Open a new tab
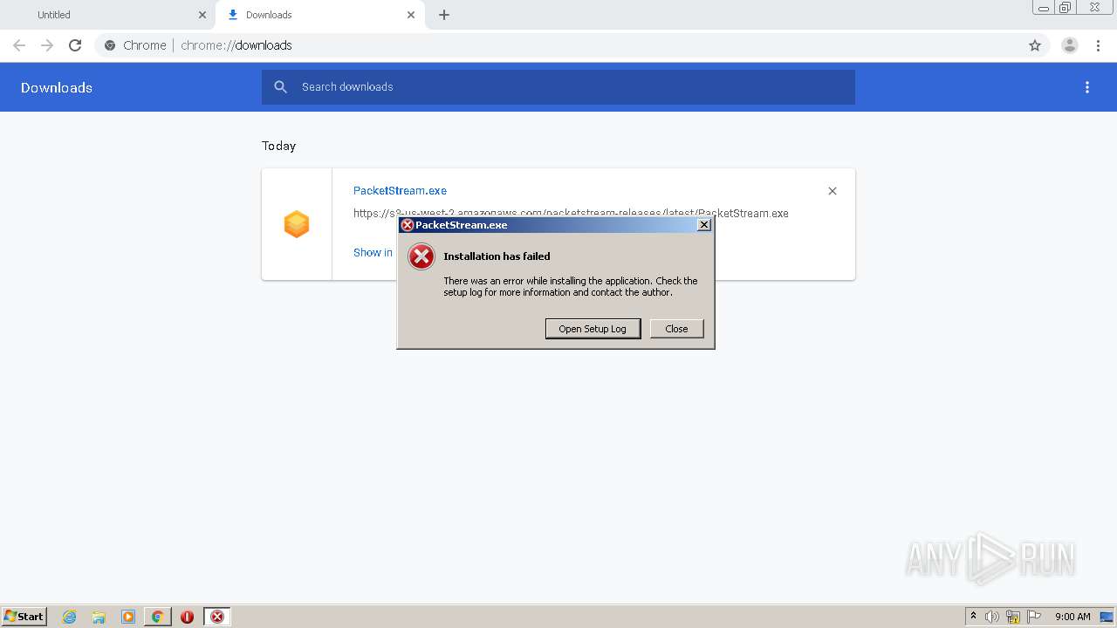Screen dimensions: 1117x628 pyautogui.click(x=444, y=15)
